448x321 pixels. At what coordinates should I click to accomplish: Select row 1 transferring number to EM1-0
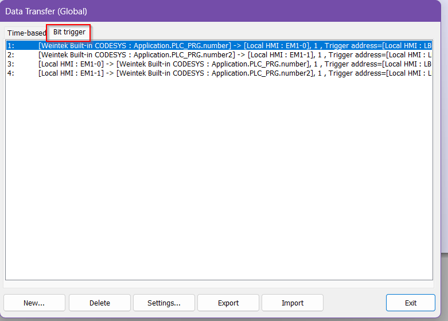coord(219,46)
